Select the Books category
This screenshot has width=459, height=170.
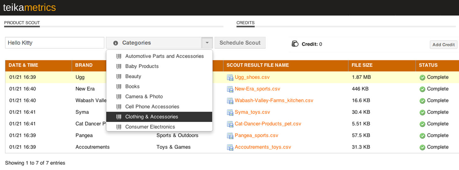(x=159, y=86)
